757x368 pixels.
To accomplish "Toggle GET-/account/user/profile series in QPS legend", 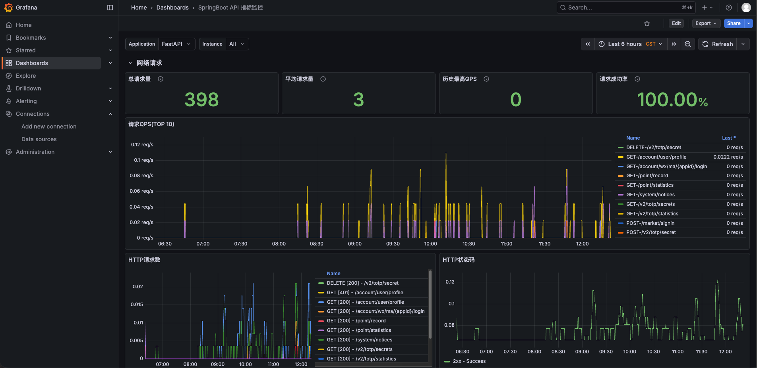I will (656, 157).
